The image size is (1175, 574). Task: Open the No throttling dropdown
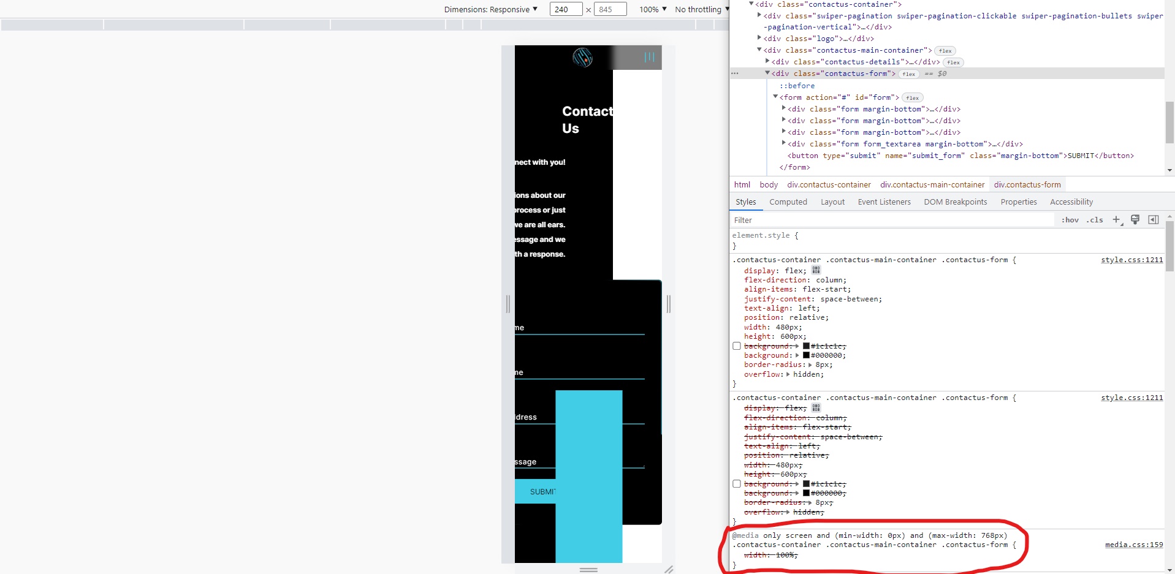click(x=702, y=9)
